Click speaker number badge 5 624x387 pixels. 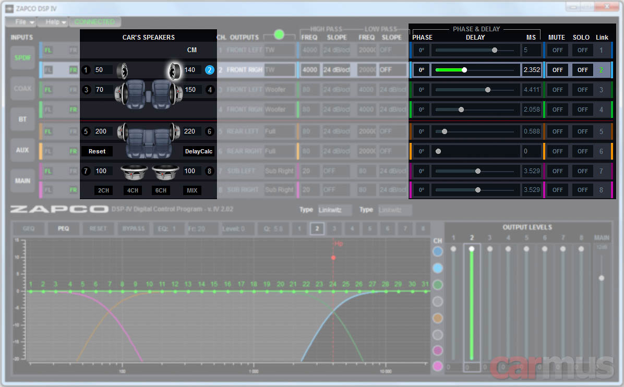pos(86,131)
